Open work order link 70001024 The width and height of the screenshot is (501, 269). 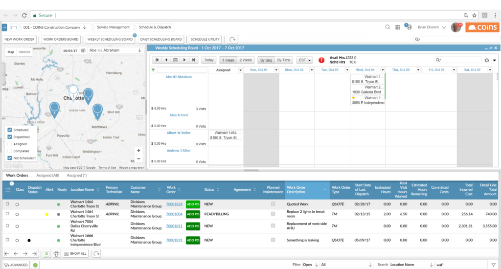click(x=174, y=204)
